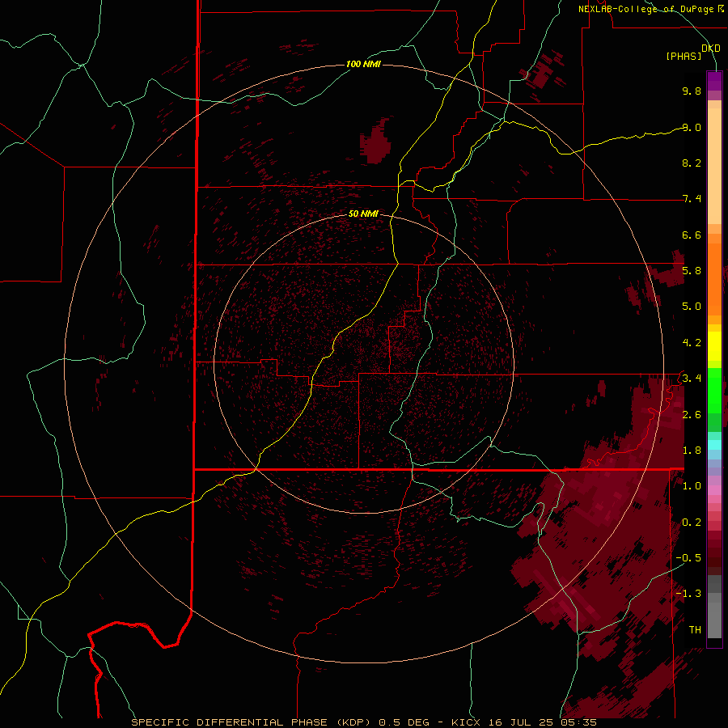Click the 9.8 legend value

click(692, 91)
